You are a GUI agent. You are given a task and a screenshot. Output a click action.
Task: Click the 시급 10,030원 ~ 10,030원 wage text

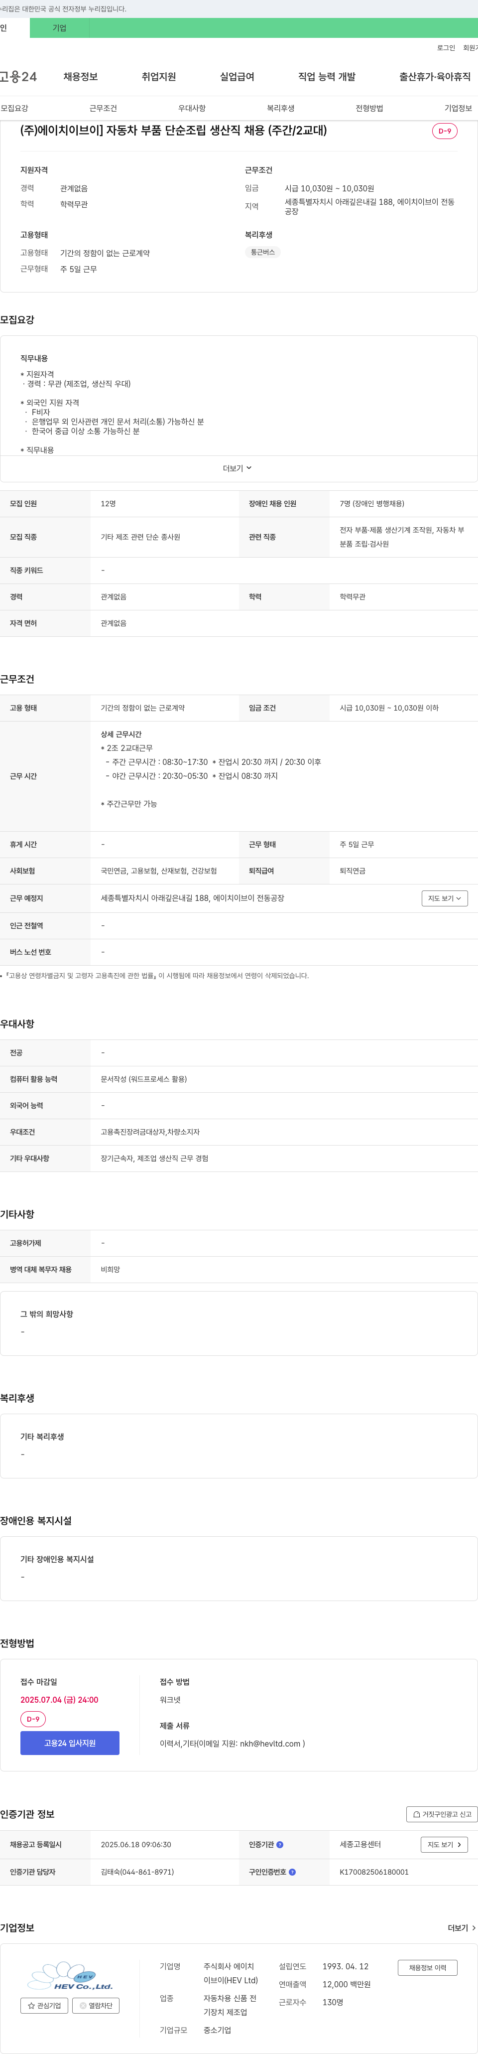pyautogui.click(x=329, y=188)
